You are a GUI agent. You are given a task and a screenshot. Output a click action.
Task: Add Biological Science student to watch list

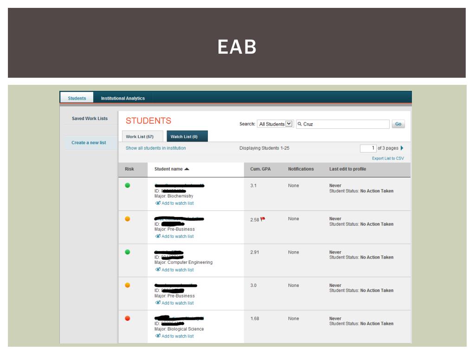pyautogui.click(x=178, y=336)
